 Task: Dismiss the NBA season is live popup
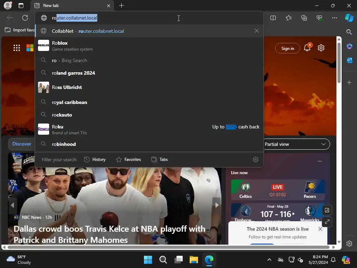[x=320, y=229]
